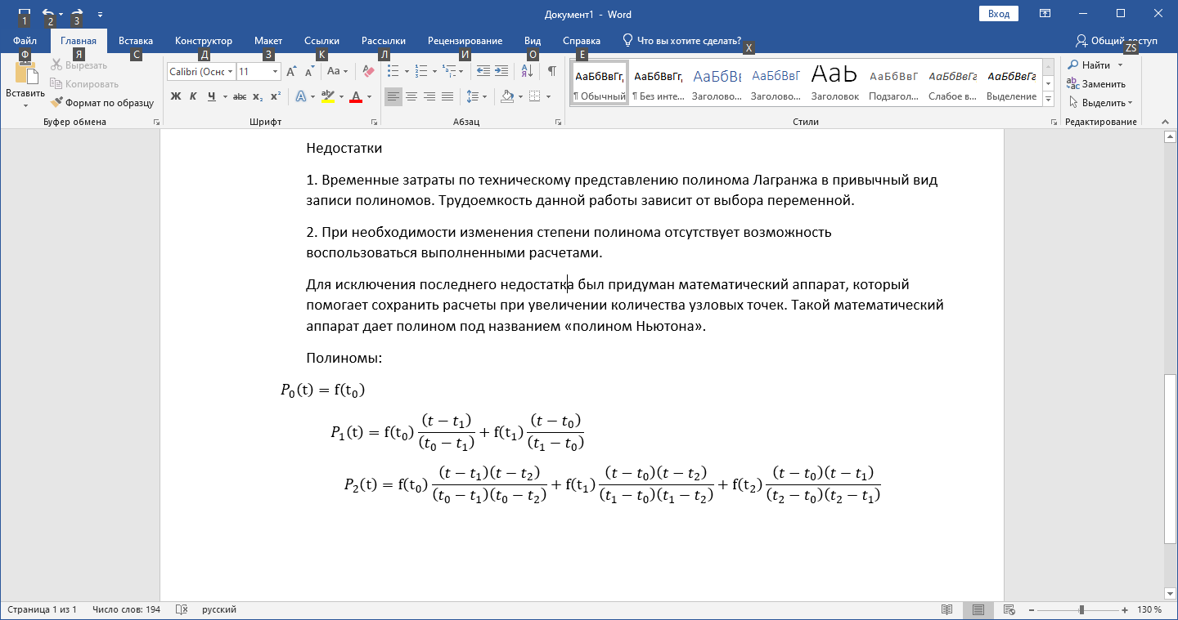Open the Calibri font name dropdown
This screenshot has width=1178, height=620.
pos(231,72)
